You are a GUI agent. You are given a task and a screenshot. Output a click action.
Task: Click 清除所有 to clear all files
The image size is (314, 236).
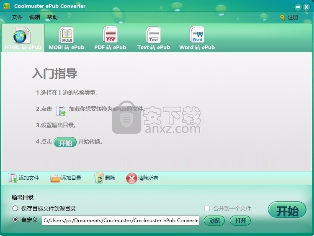tap(142, 178)
